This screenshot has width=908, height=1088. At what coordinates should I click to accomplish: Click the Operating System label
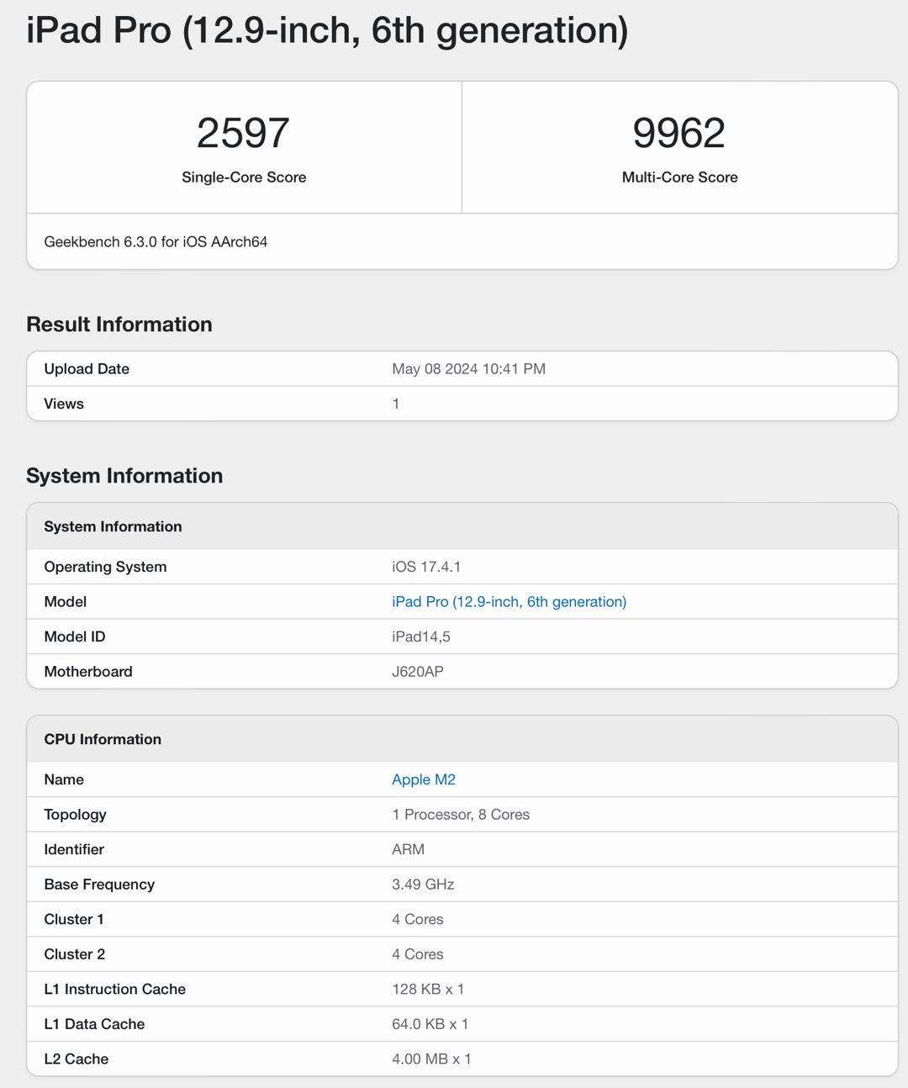click(105, 567)
